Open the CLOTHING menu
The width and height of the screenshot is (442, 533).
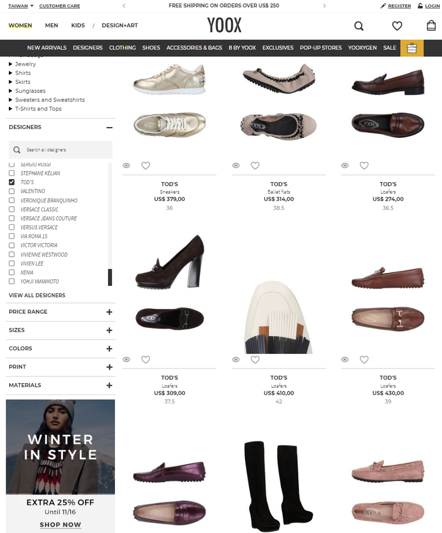tap(122, 48)
